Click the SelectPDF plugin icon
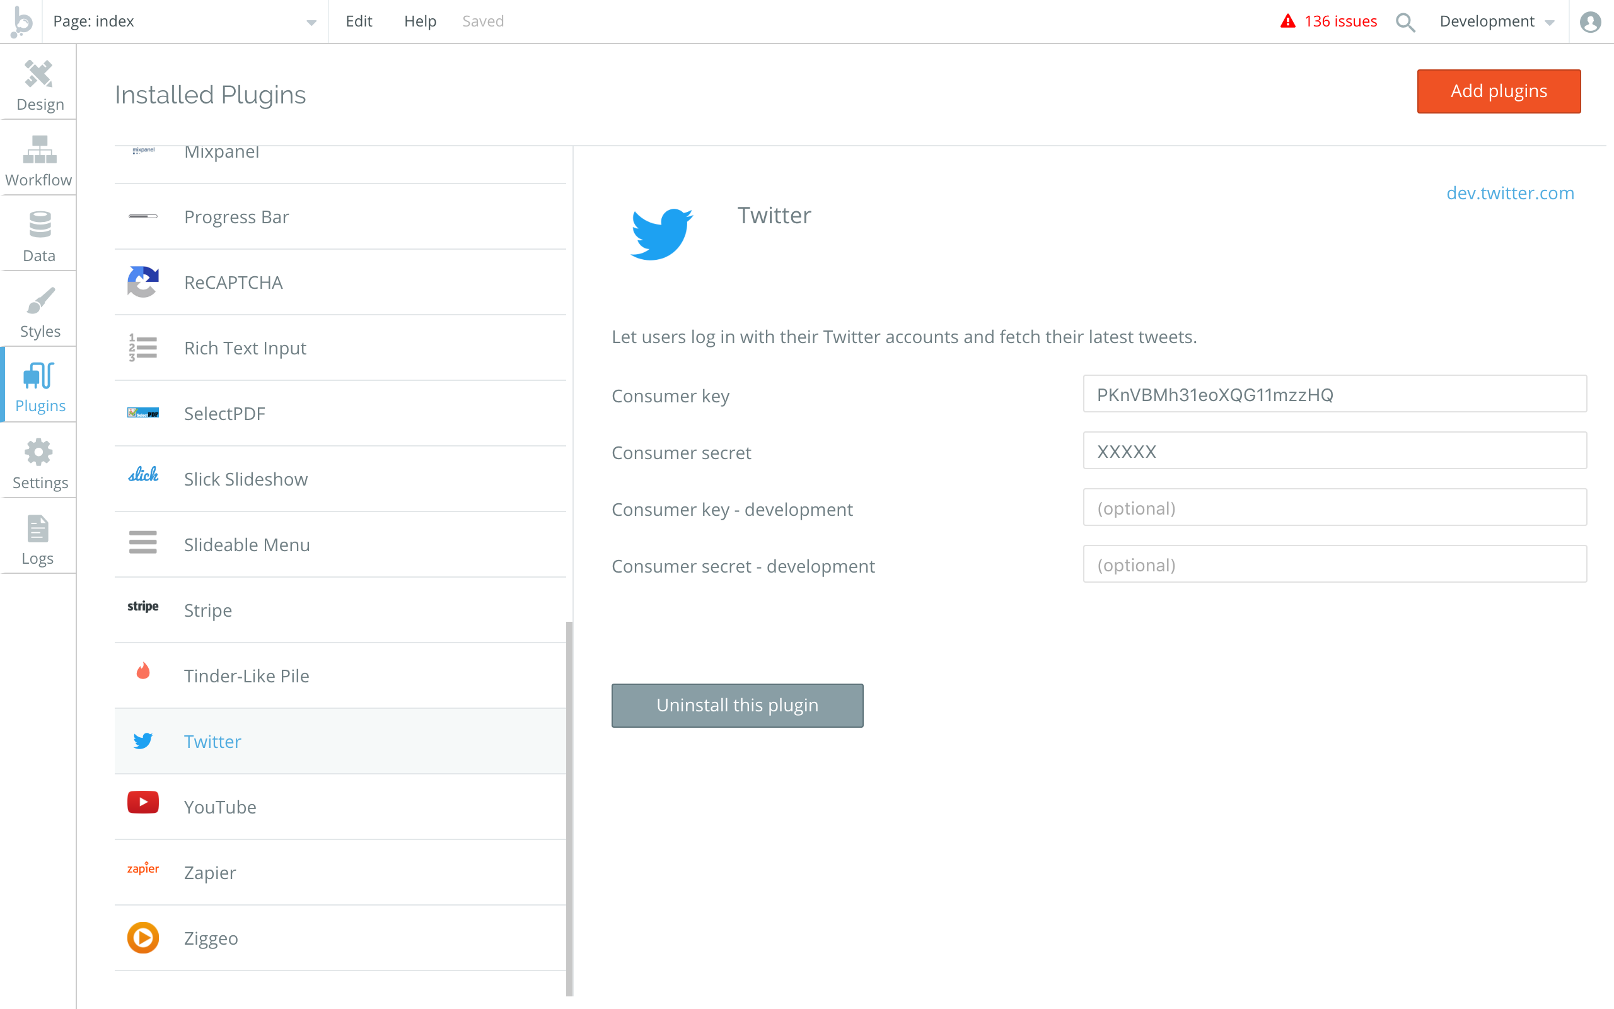The width and height of the screenshot is (1614, 1009). (x=142, y=413)
